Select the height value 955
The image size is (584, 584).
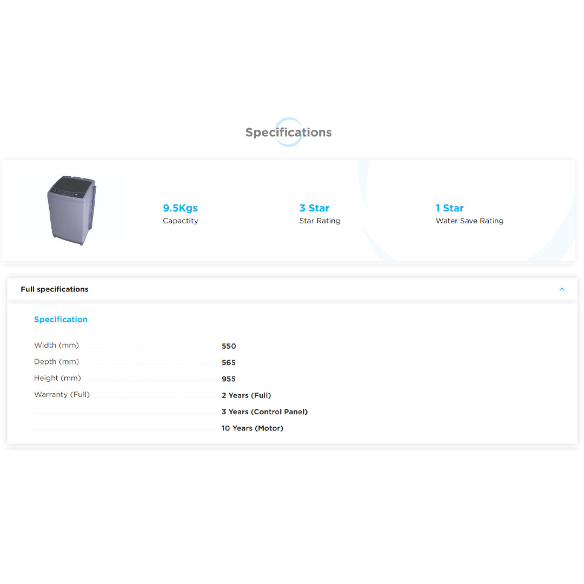tap(229, 379)
